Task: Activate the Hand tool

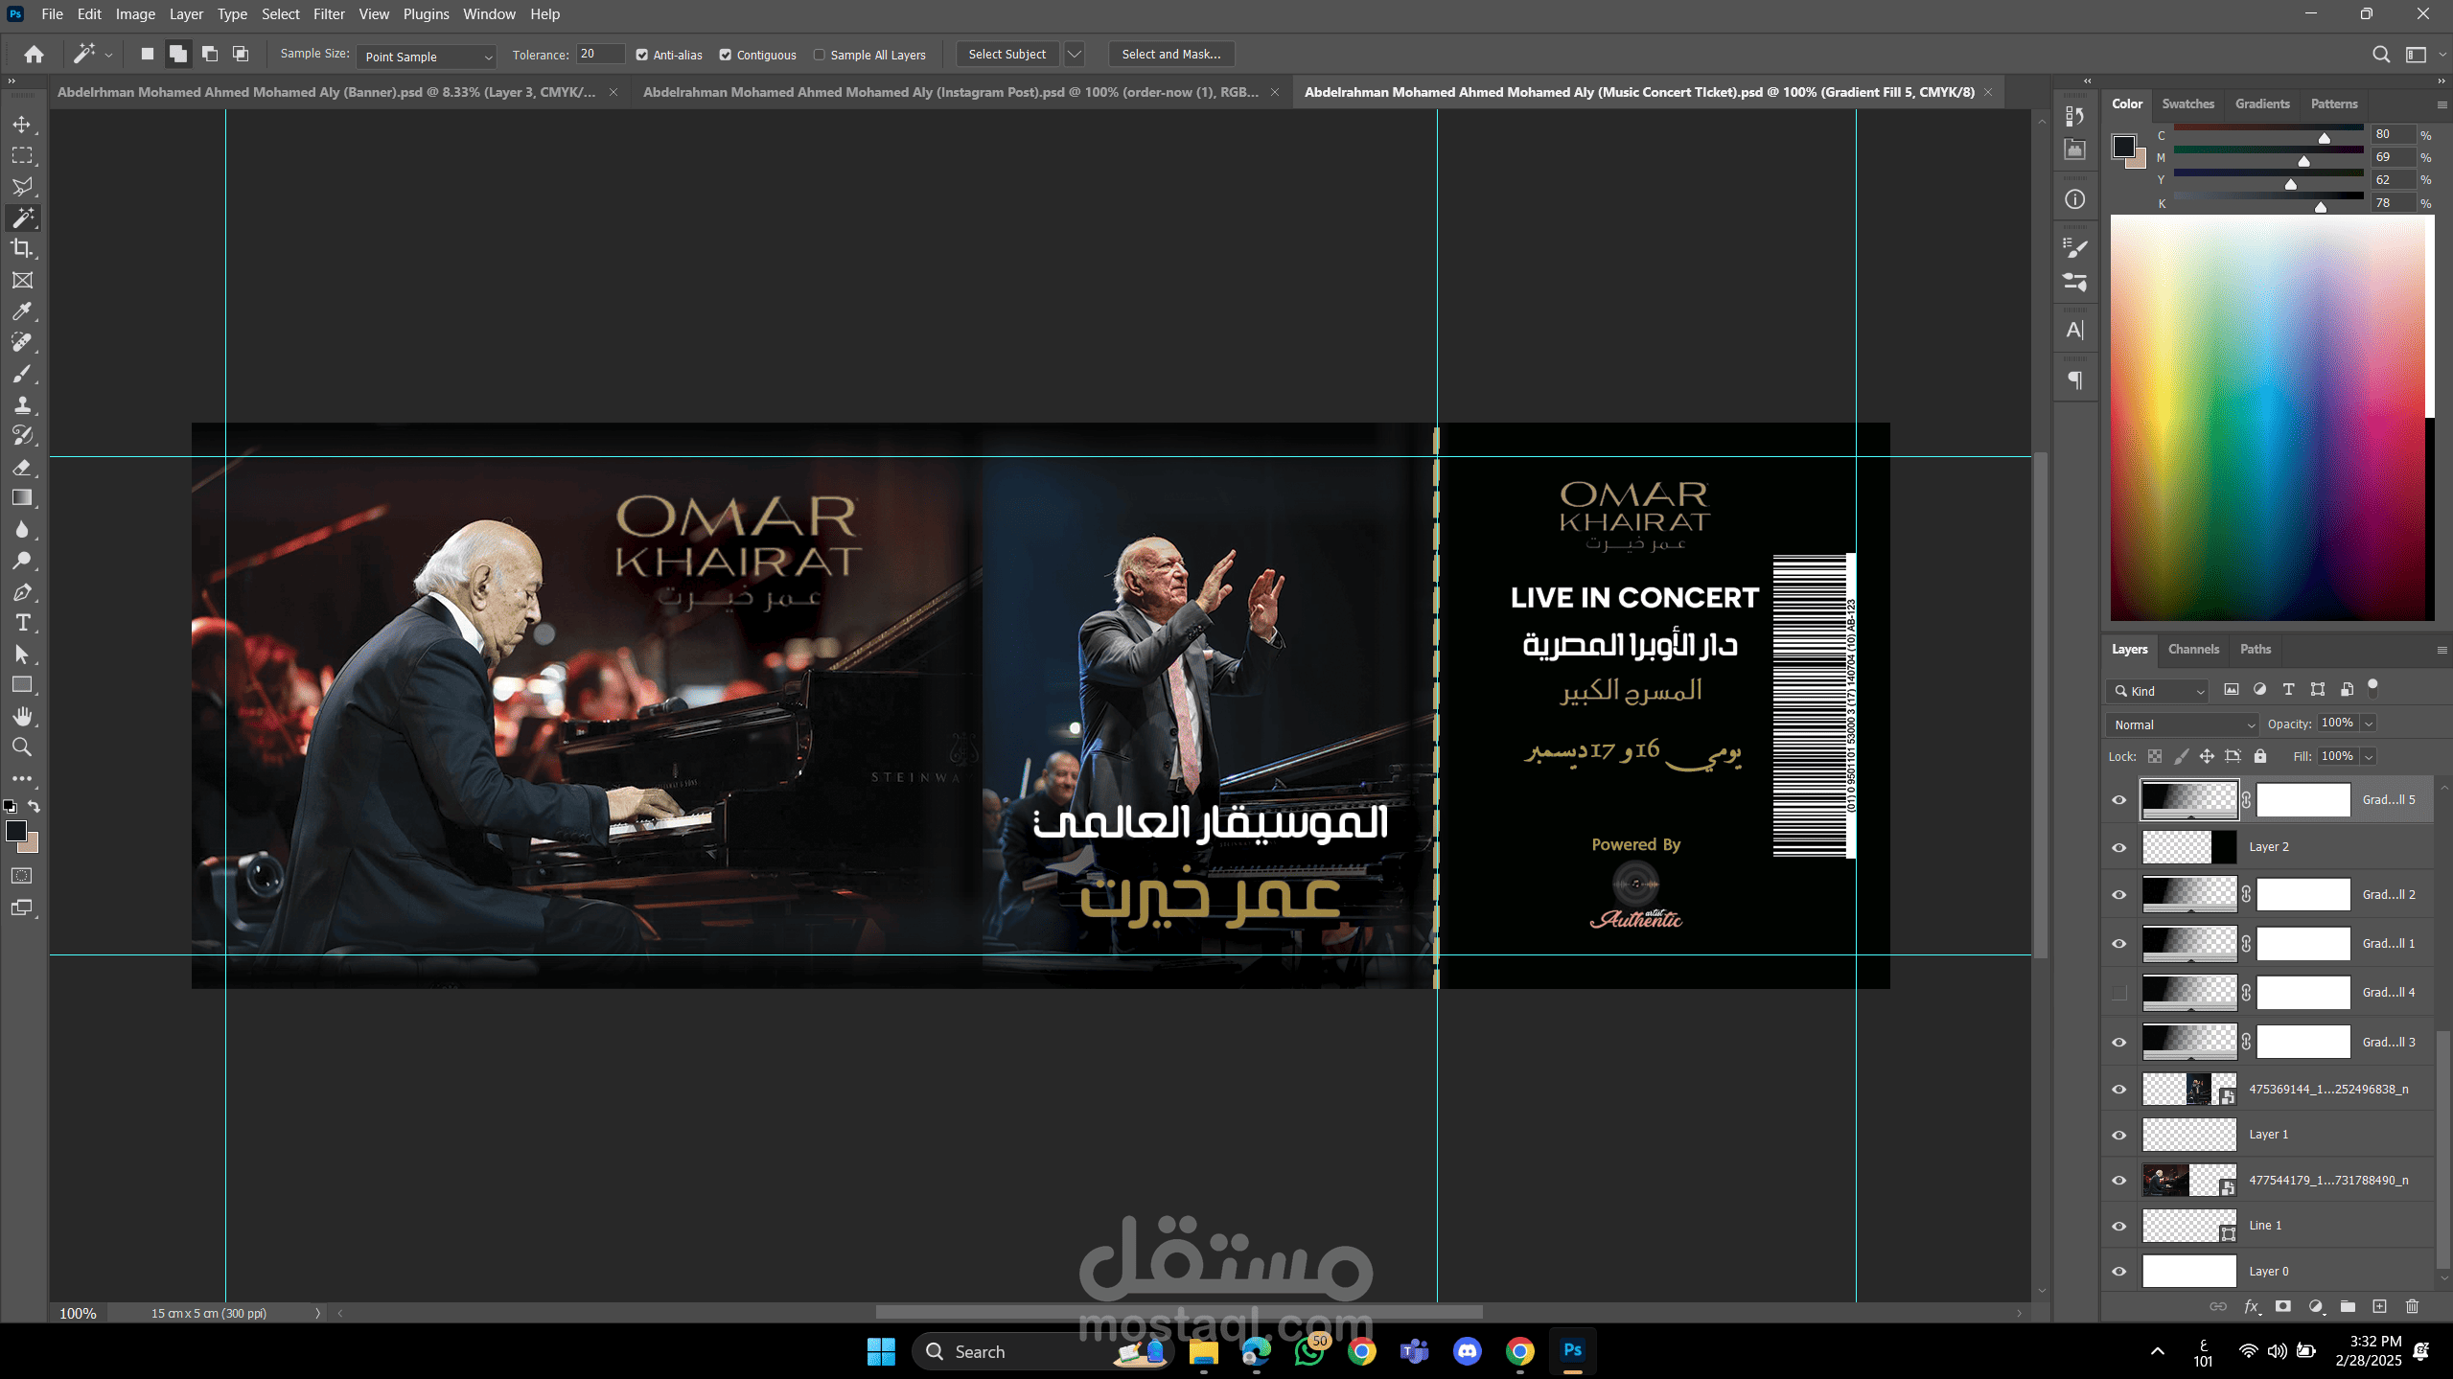Action: coord(22,716)
